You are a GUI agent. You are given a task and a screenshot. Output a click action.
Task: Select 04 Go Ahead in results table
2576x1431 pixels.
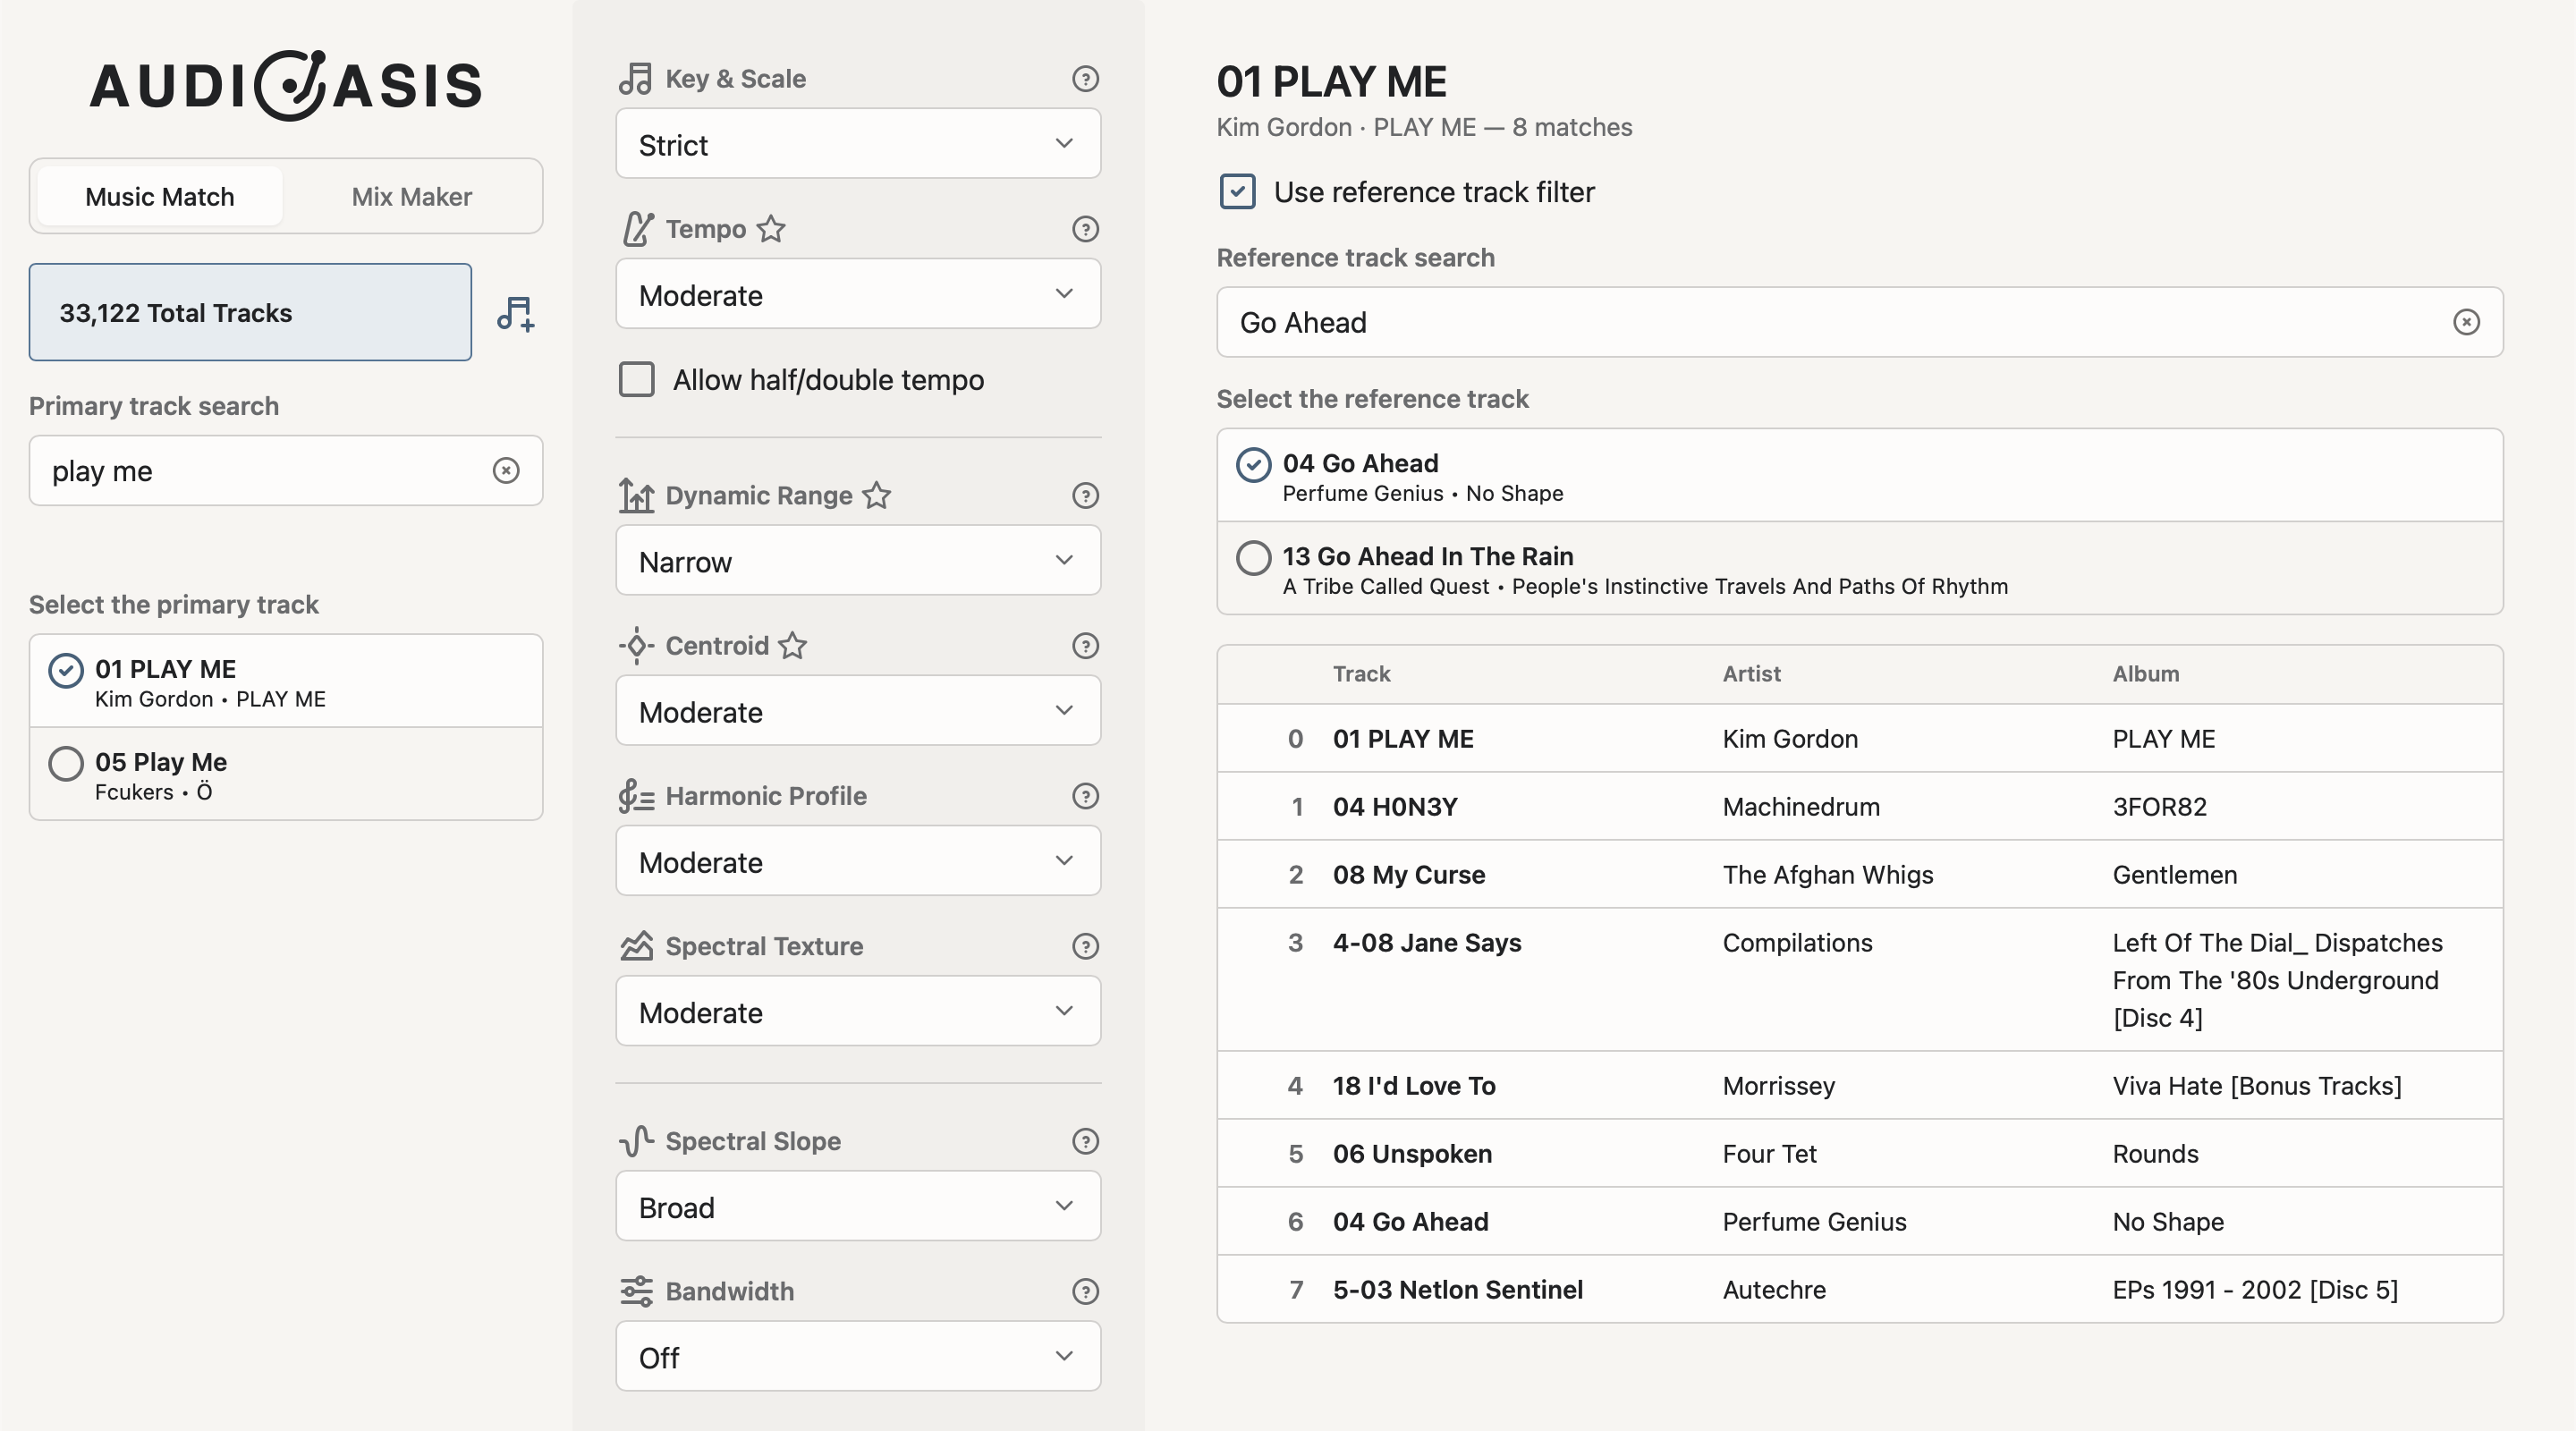[x=1859, y=1221]
